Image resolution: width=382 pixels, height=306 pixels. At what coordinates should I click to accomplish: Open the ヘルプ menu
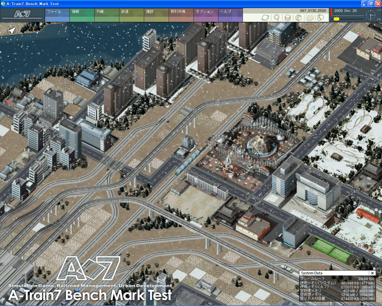(230, 15)
